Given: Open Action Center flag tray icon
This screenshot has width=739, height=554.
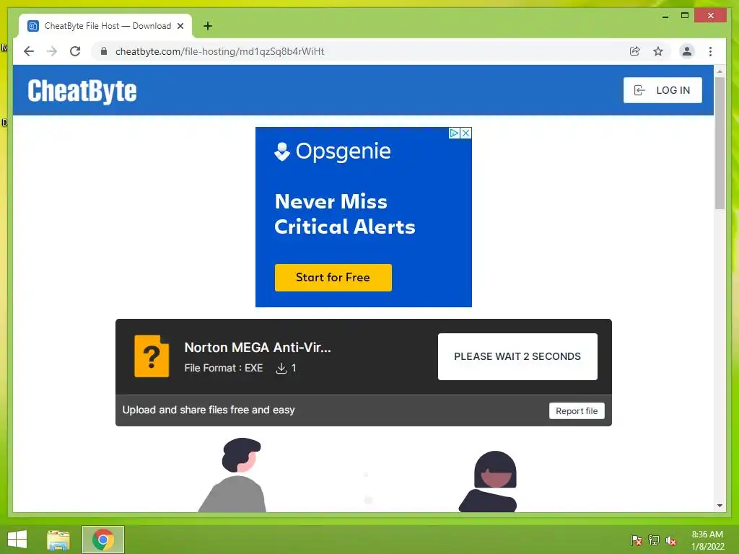Looking at the screenshot, I should click(637, 540).
